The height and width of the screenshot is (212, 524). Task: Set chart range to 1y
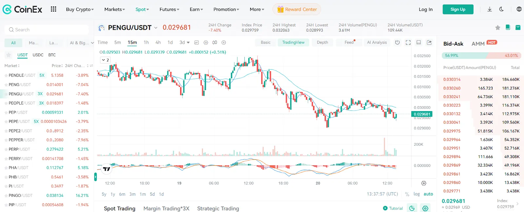coord(113,194)
